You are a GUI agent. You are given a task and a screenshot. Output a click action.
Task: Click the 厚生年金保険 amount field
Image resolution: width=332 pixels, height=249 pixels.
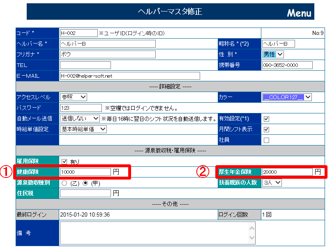(286, 172)
